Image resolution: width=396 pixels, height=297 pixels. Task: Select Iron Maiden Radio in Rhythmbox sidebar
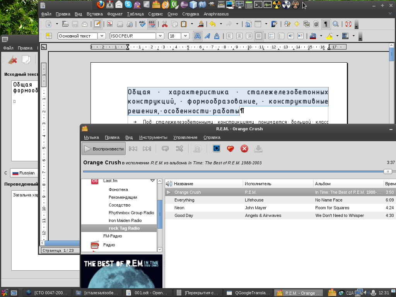tap(125, 220)
